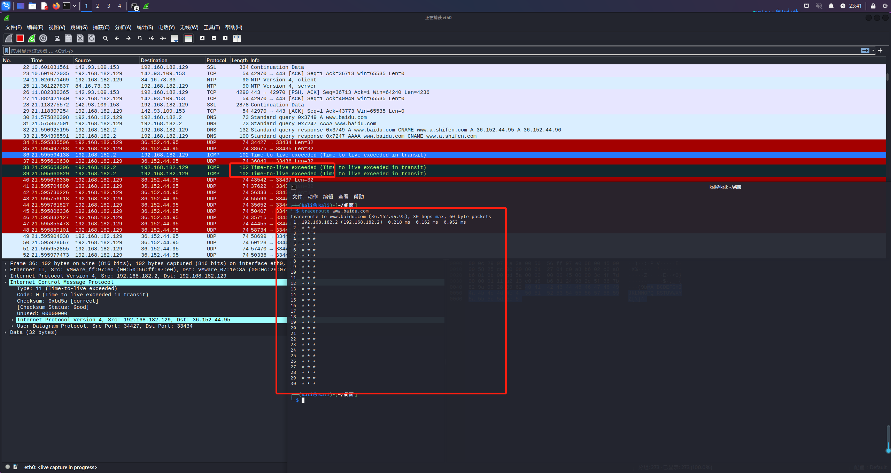Reset text to normal size
Image resolution: width=891 pixels, height=473 pixels.
click(225, 38)
